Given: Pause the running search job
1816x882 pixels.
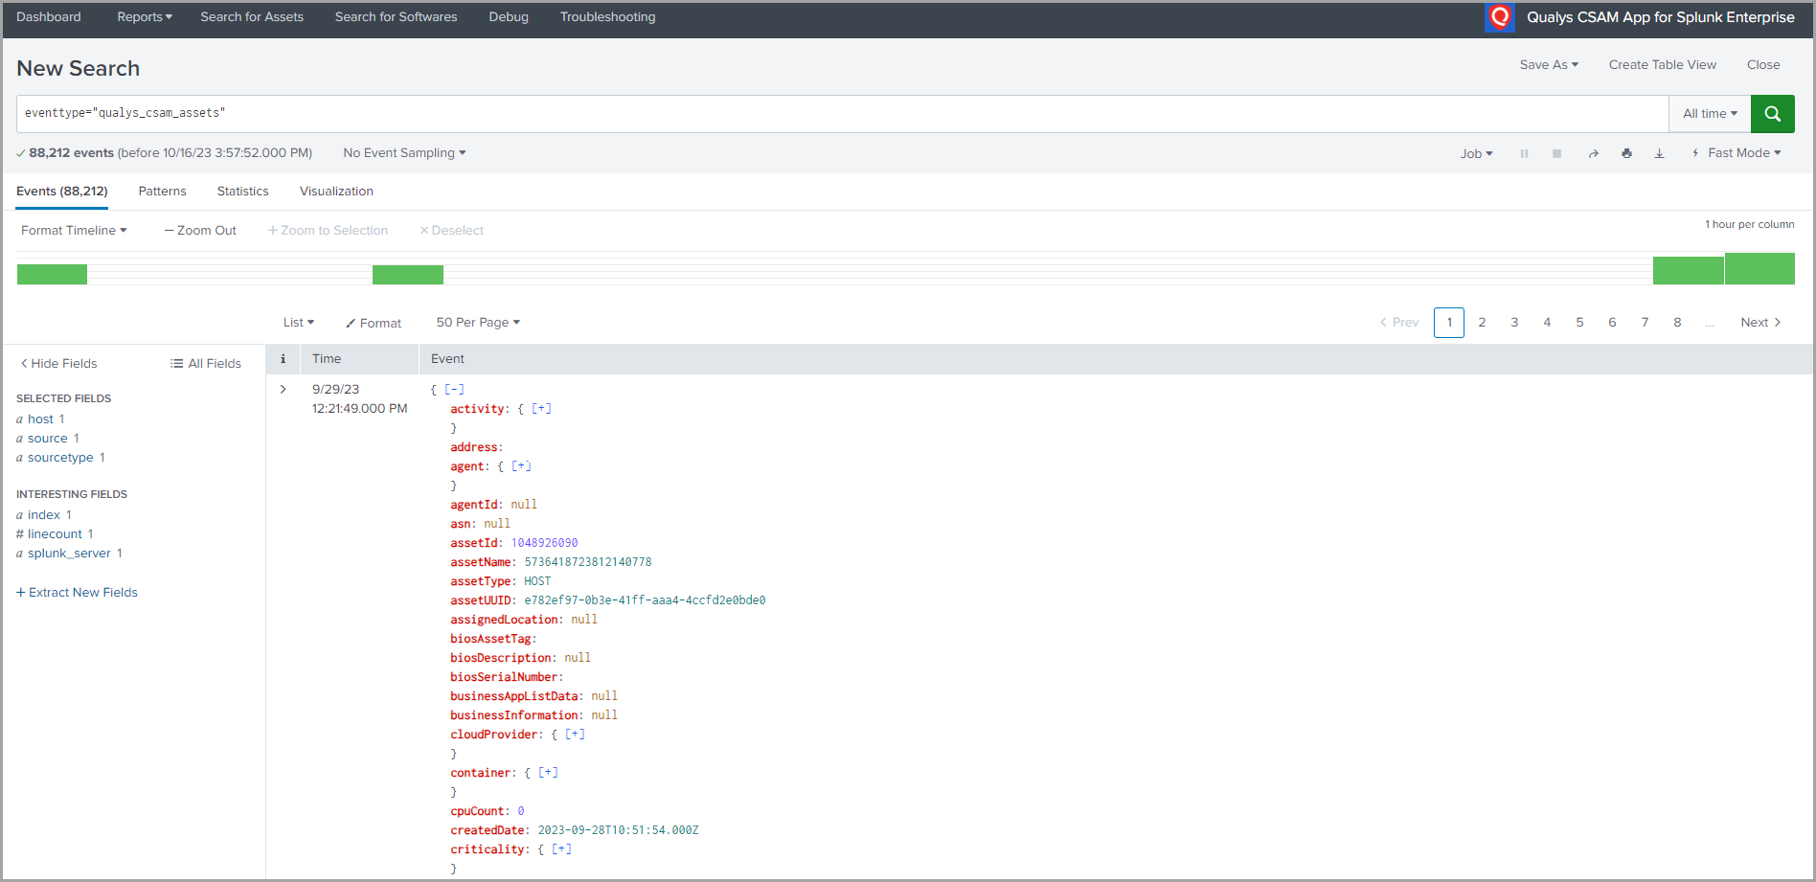Looking at the screenshot, I should coord(1524,153).
